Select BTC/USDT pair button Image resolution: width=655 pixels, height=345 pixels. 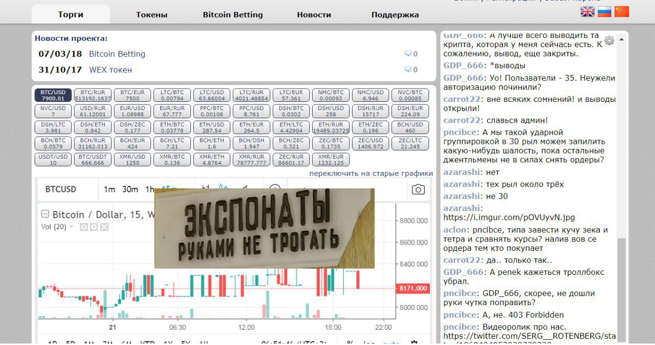point(93,159)
